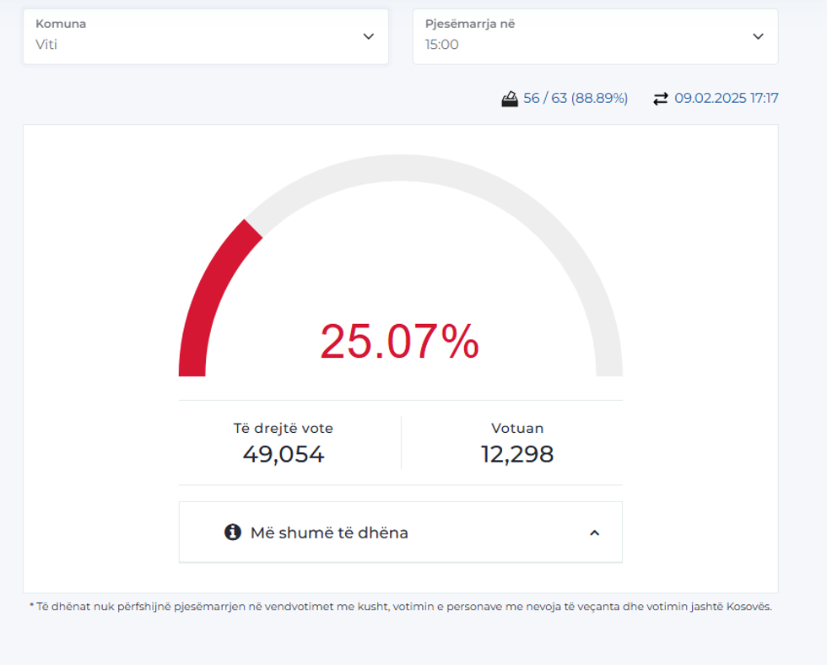Click the footnote text below the card
Image resolution: width=827 pixels, height=665 pixels.
400,606
